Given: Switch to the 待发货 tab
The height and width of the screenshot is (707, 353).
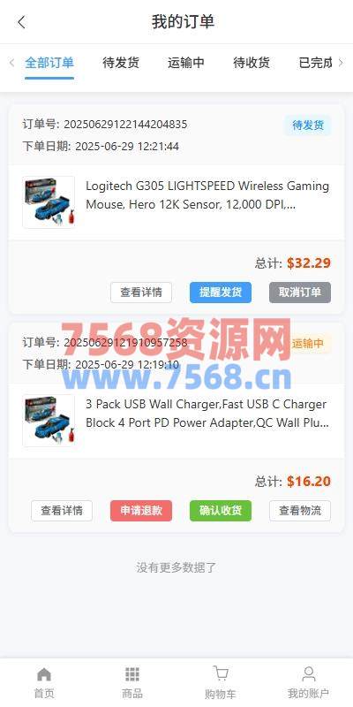Looking at the screenshot, I should tap(121, 63).
